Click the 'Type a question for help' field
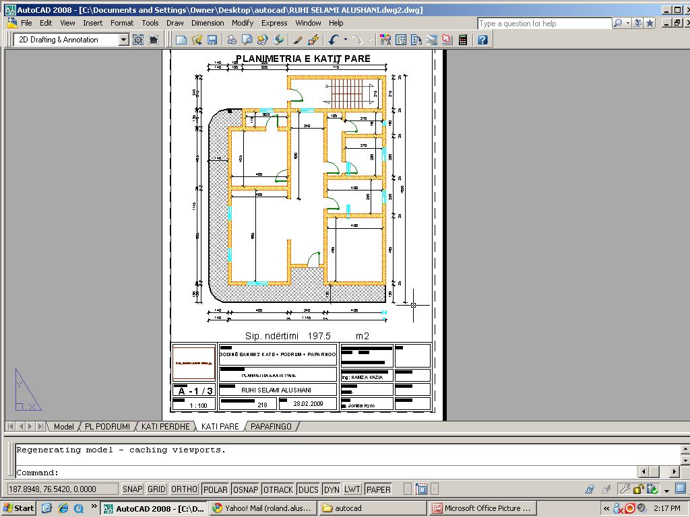 (543, 24)
